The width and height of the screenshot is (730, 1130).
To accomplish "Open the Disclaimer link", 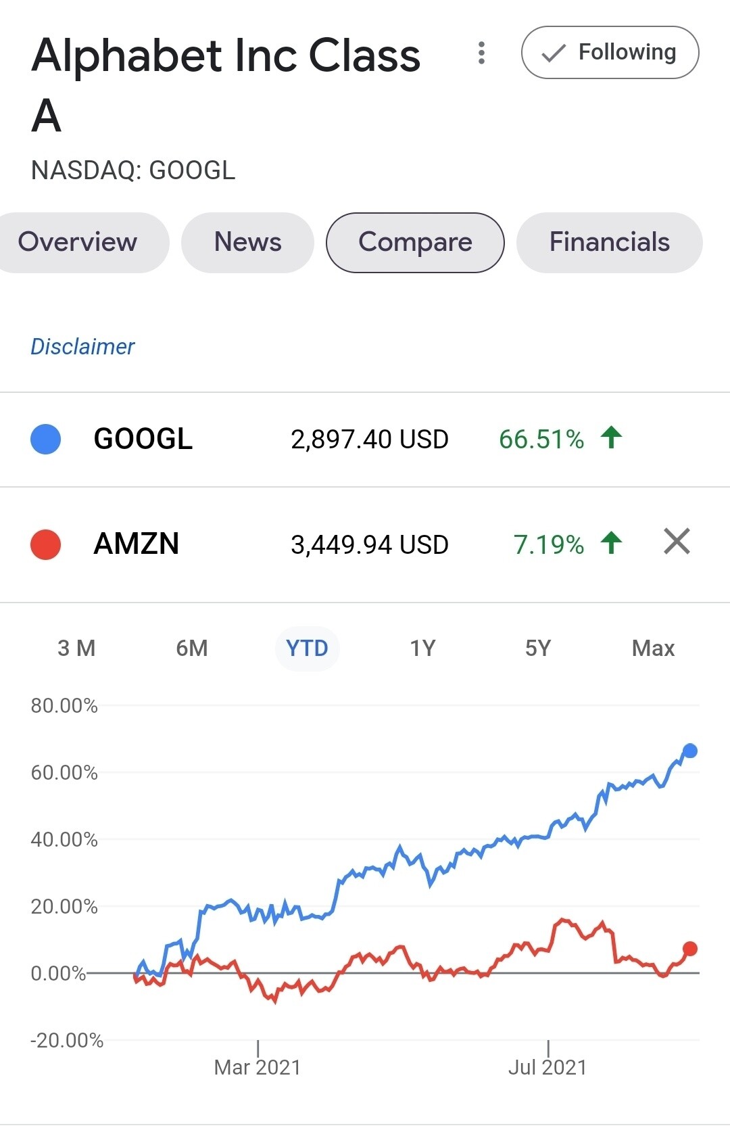I will [82, 346].
